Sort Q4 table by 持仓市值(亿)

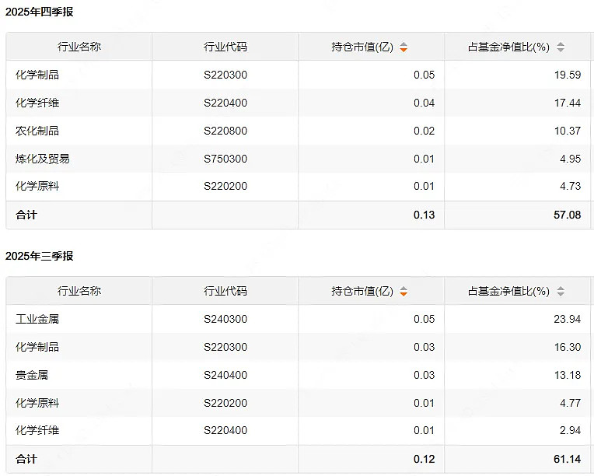(404, 47)
